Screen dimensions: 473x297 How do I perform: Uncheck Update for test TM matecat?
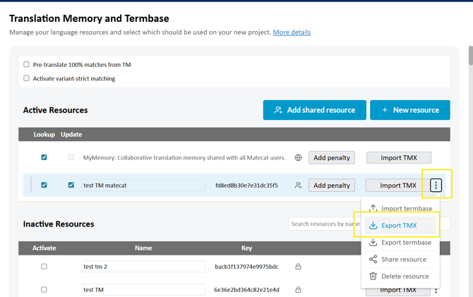click(x=71, y=186)
